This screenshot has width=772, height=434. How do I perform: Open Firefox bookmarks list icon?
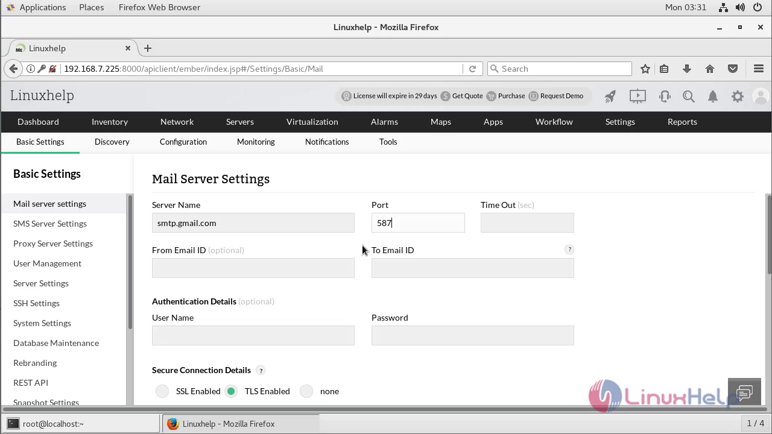click(664, 69)
